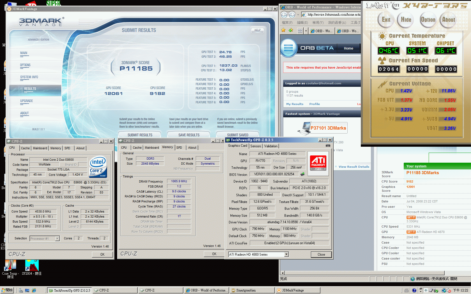
Task: Click the computer image beside P37101 3DMarks
Action: pyautogui.click(x=304, y=128)
